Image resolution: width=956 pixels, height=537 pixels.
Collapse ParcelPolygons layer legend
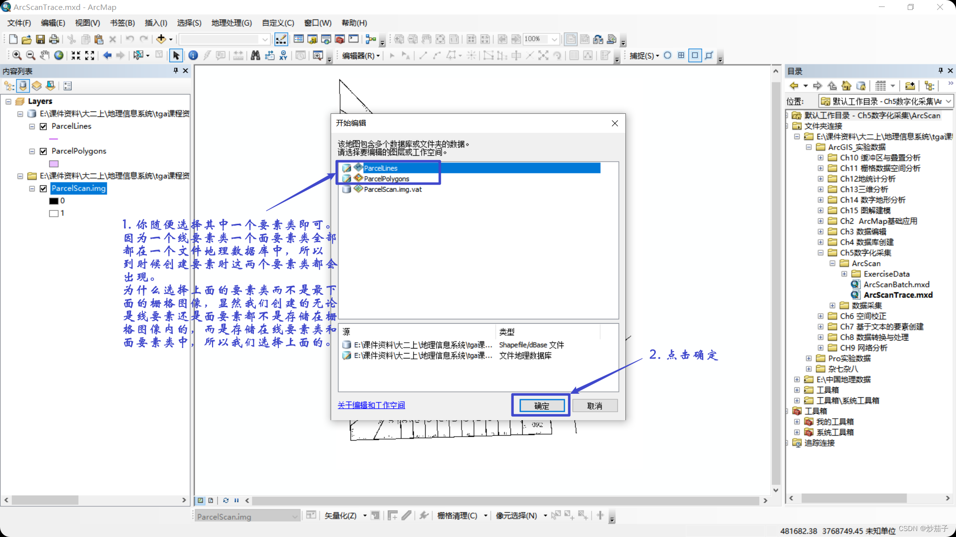pos(32,151)
